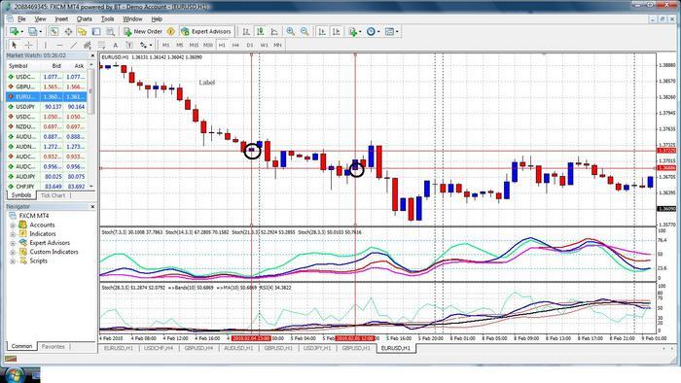
Task: Select the Scripts item in Navigator
Action: click(x=38, y=261)
